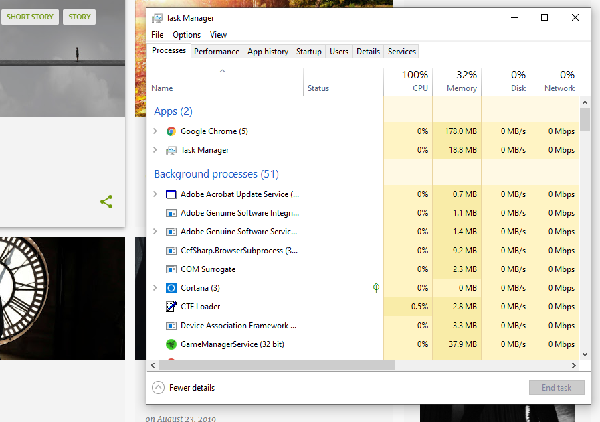Click the Fewer details circular arrow icon

(x=158, y=388)
